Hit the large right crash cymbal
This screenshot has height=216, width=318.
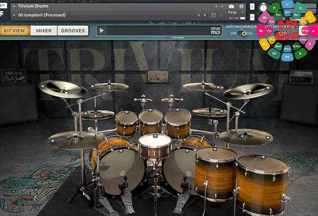tap(248, 91)
